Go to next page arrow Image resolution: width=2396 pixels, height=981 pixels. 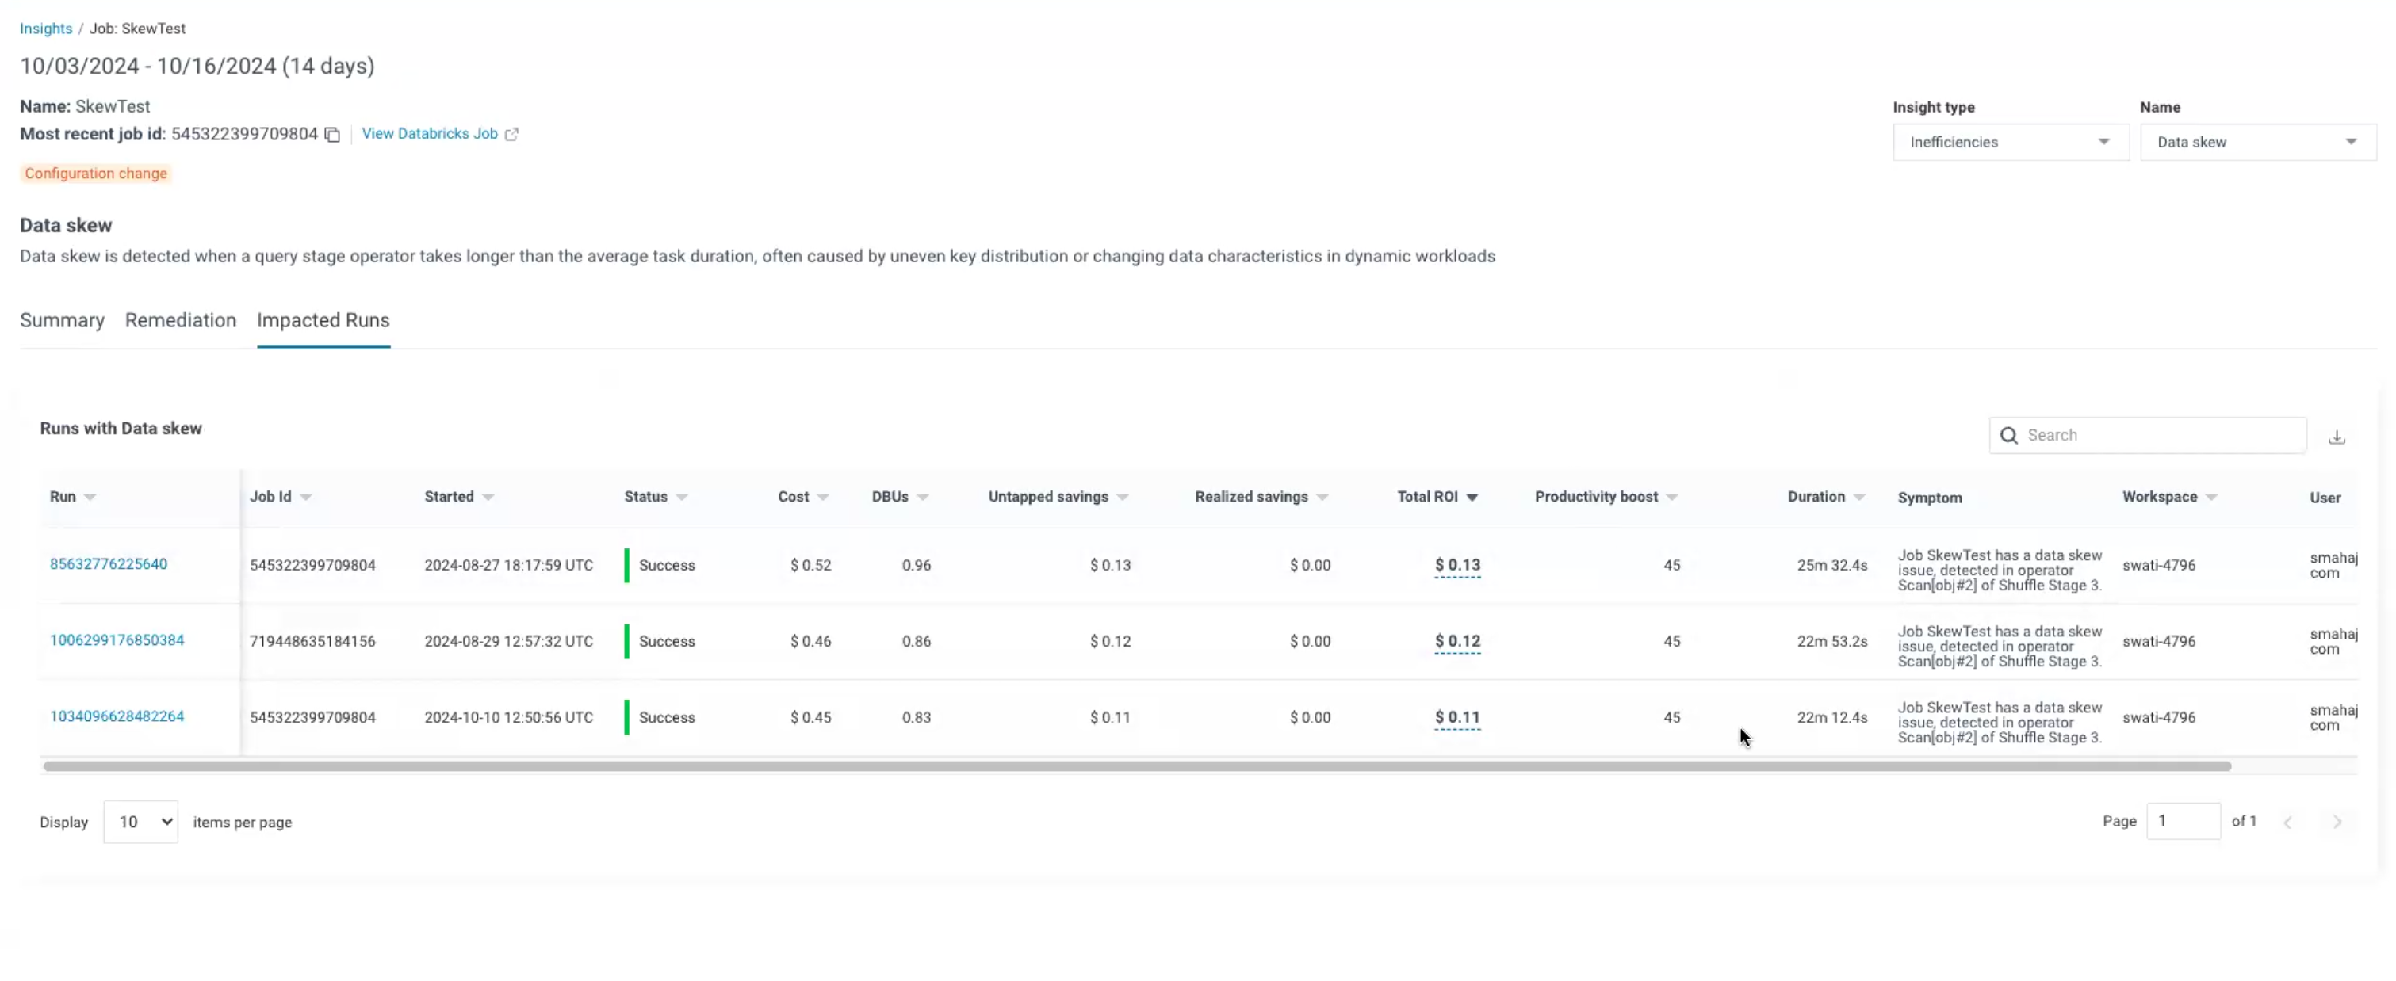[2336, 822]
